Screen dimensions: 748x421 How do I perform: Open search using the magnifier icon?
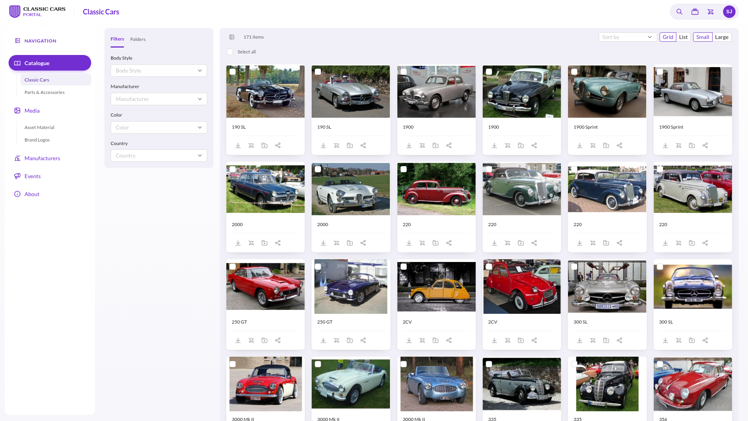click(679, 12)
